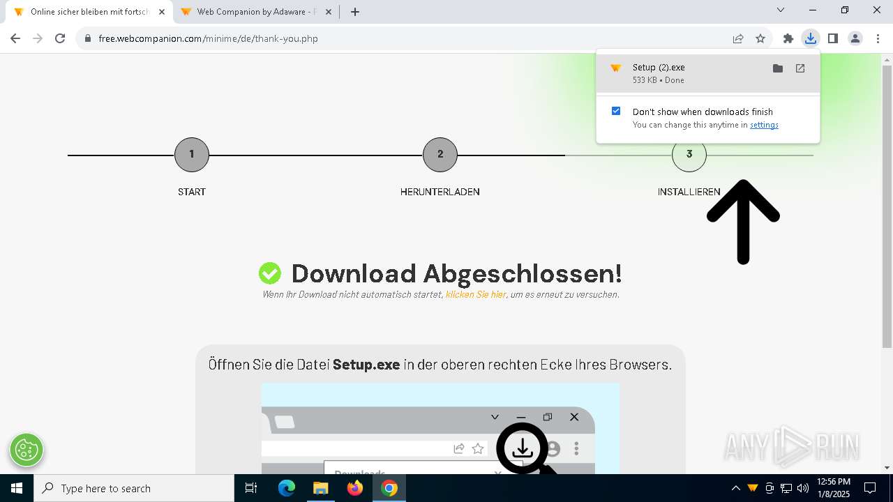
Task: Share this page from address bar
Action: 738,38
